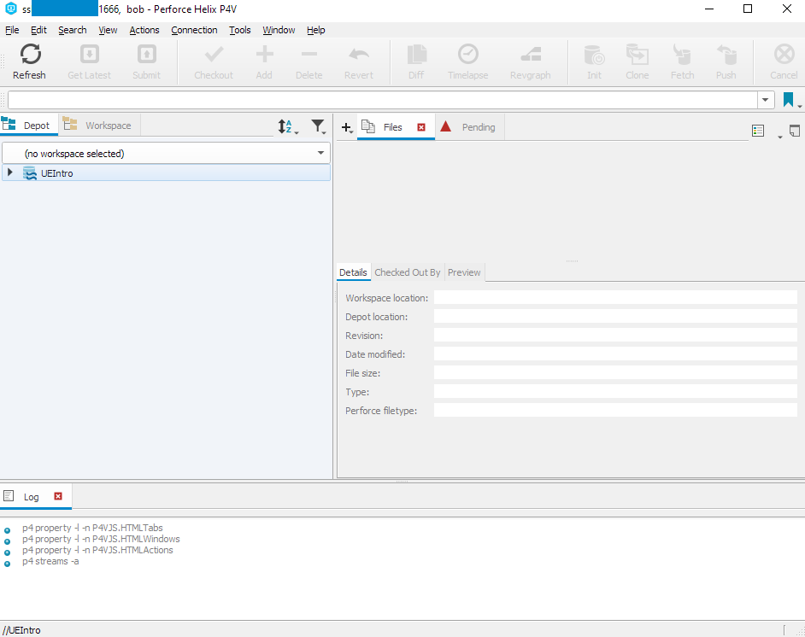Open the view options small arrow

coord(780,137)
